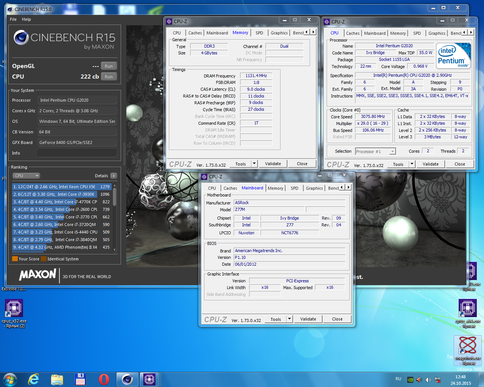Open the Windows Start menu
Screen dimensions: 484x387
[x=10, y=379]
